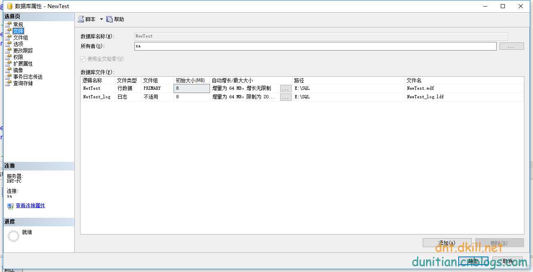
Task: Click the connection properties icon
Action: (x=10, y=206)
